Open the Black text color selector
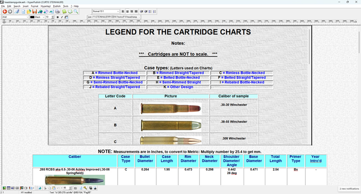 37,17
